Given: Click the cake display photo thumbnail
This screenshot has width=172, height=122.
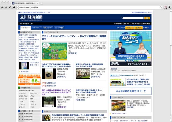Looking at the screenshot, I should click(x=118, y=105).
